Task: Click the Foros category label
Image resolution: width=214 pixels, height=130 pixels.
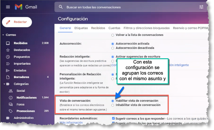Action: point(20,104)
